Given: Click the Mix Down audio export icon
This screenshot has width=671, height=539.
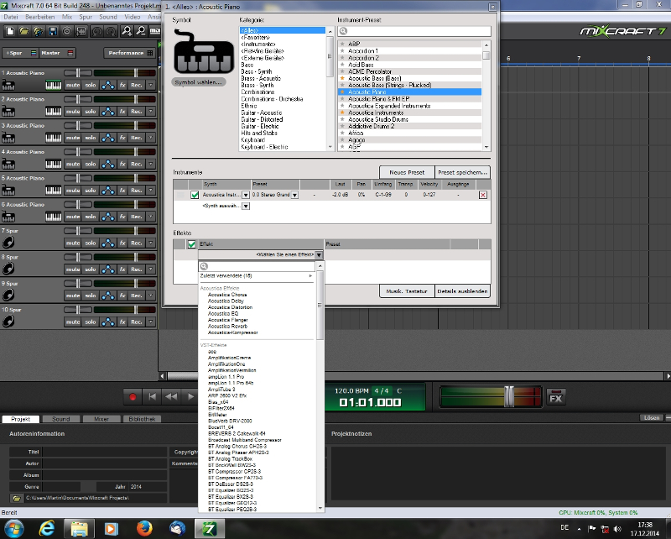Looking at the screenshot, I should (x=81, y=31).
